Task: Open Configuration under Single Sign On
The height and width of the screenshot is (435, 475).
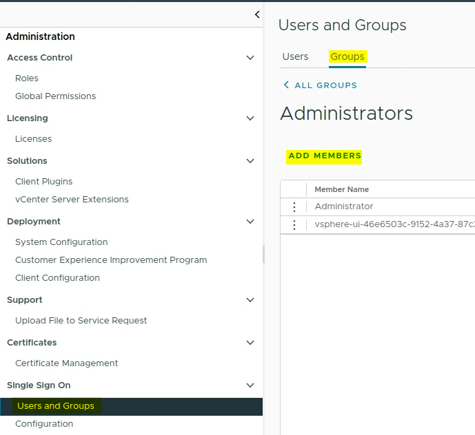Action: [x=44, y=424]
